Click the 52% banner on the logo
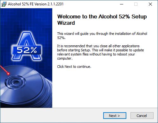Viewport: 158px width, 123px height. coord(27,50)
